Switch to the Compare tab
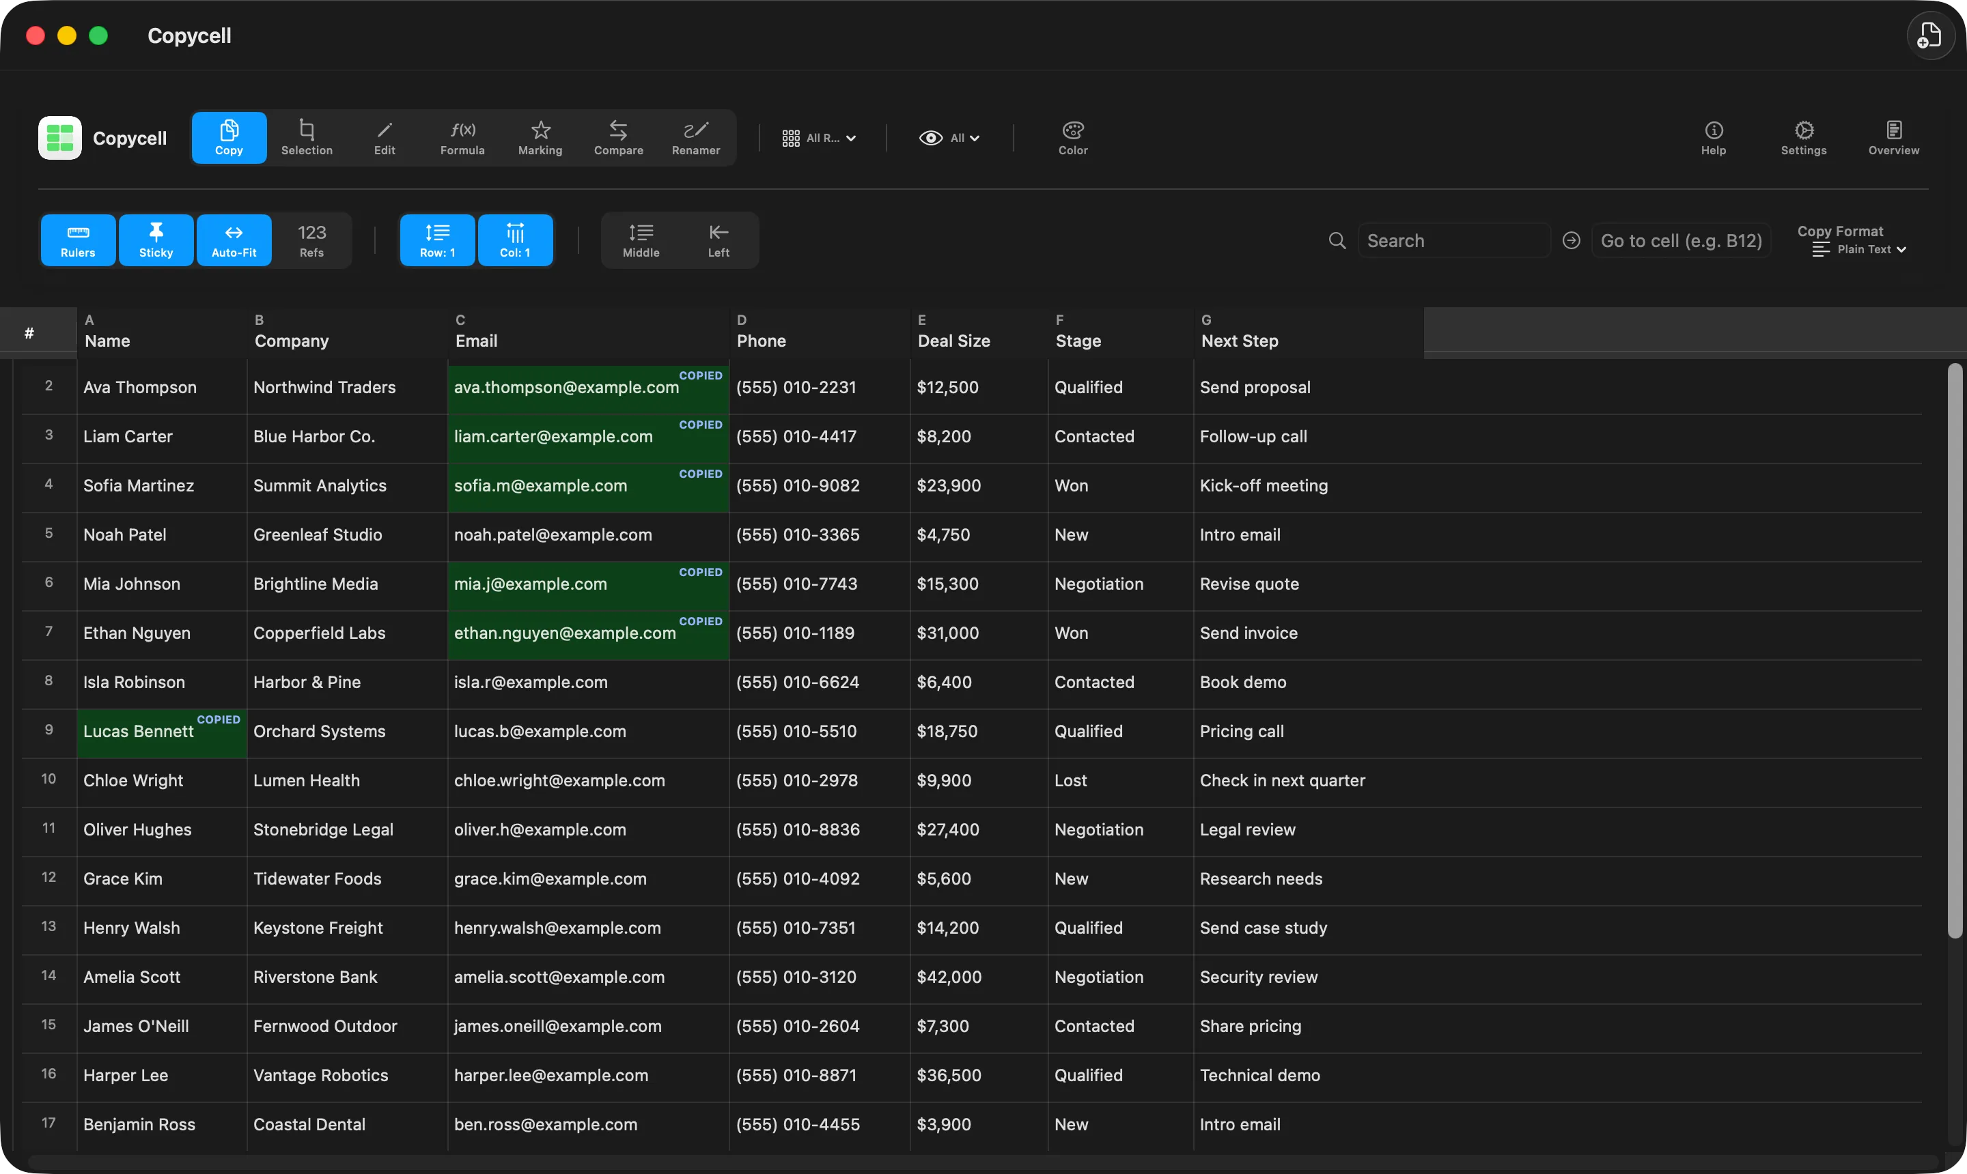The width and height of the screenshot is (1967, 1174). coord(618,138)
